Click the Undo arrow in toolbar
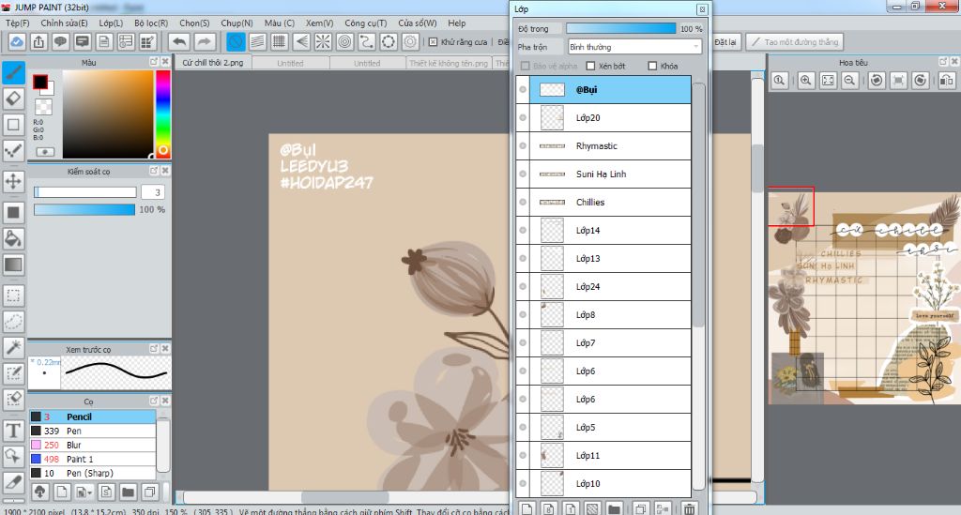The height and width of the screenshot is (515, 961). 179,41
